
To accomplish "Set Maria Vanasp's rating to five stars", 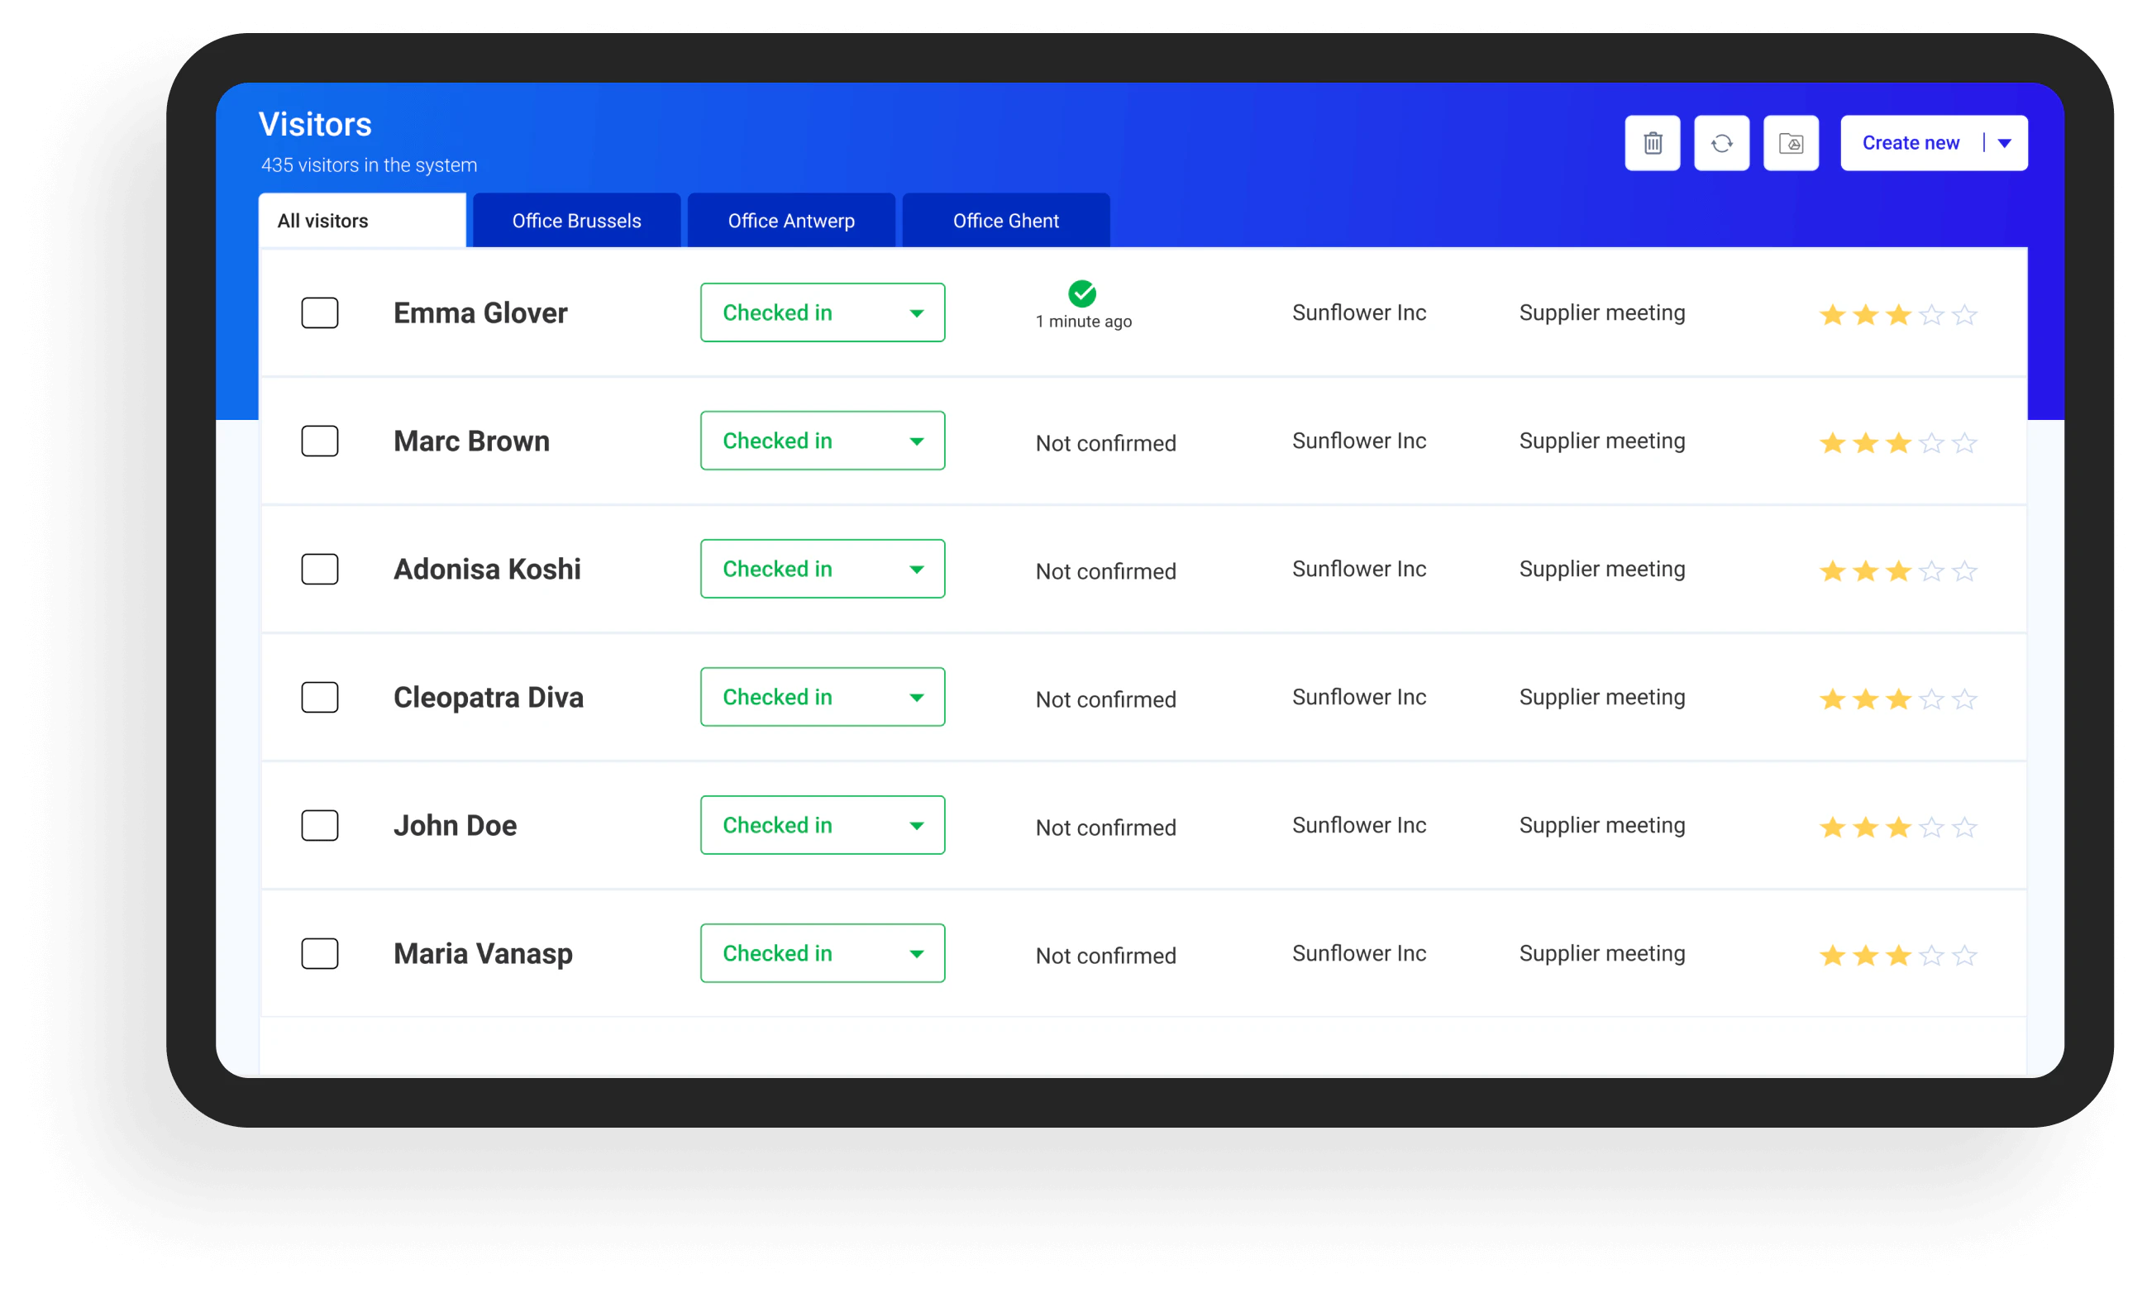I will coord(1964,954).
